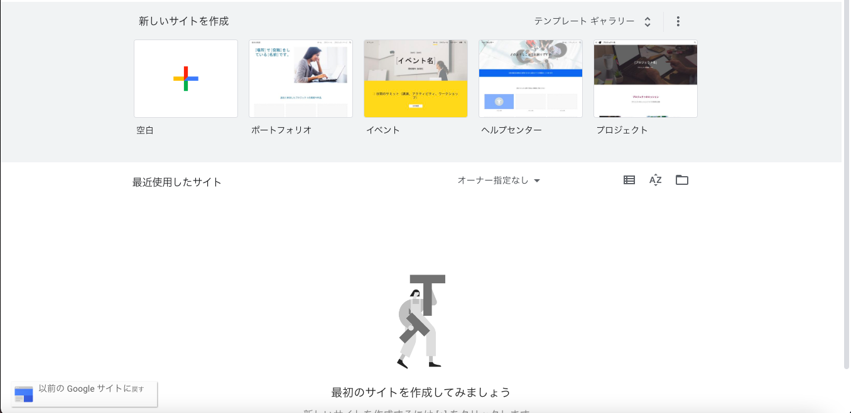Viewport: 851px width, 413px height.
Task: Click the 最初のサイトを作成してみましょう text
Action: 421,392
